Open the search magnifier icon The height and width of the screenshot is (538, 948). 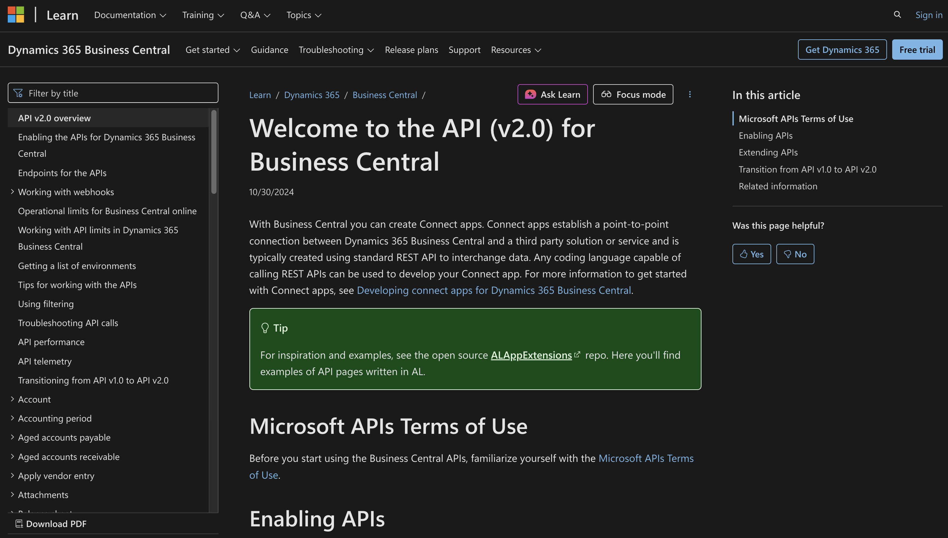pyautogui.click(x=897, y=15)
